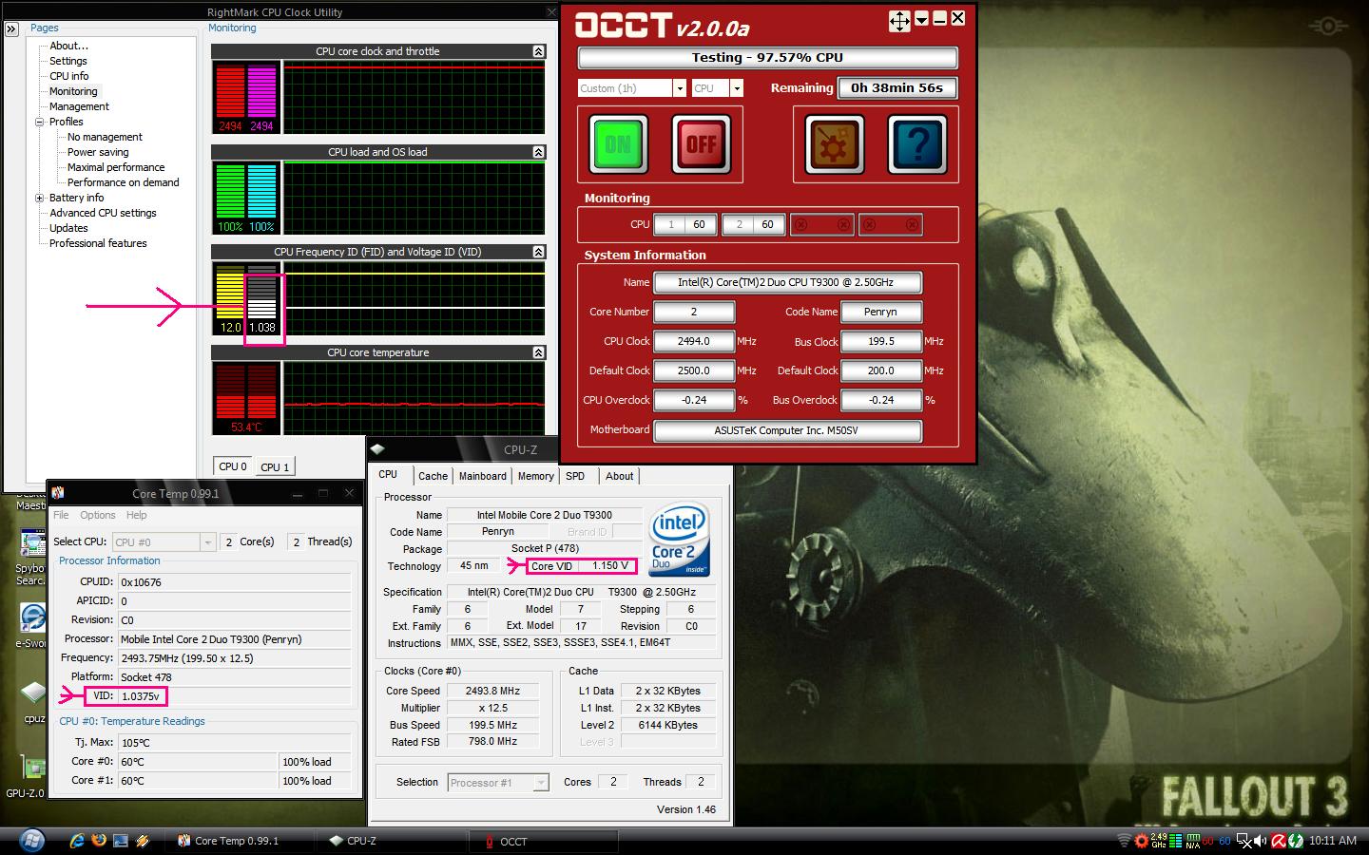Select Maximal performance profile
The height and width of the screenshot is (855, 1369).
116,167
